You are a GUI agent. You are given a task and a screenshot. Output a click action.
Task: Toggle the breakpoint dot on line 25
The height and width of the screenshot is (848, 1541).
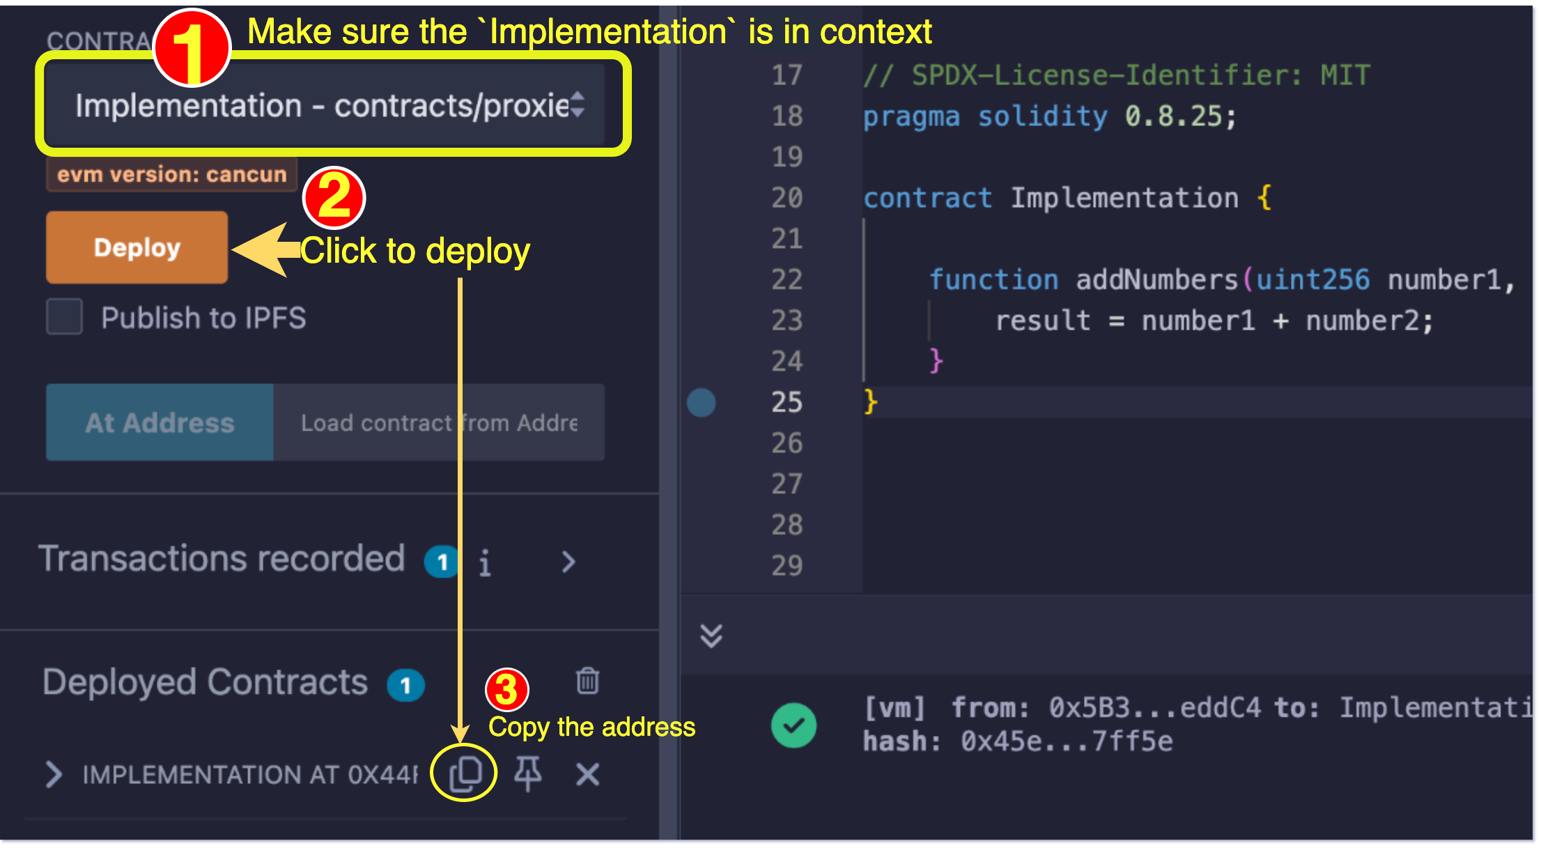[701, 402]
